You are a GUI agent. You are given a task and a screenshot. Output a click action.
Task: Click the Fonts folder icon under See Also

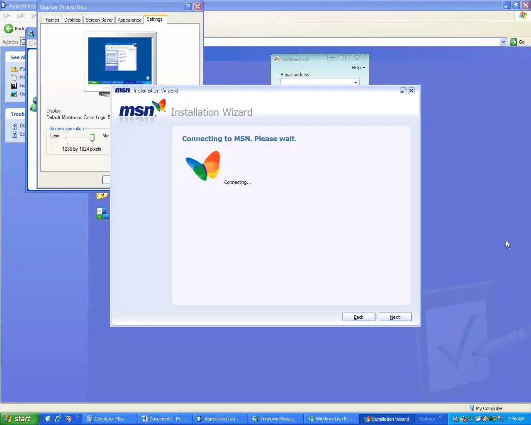coord(14,69)
